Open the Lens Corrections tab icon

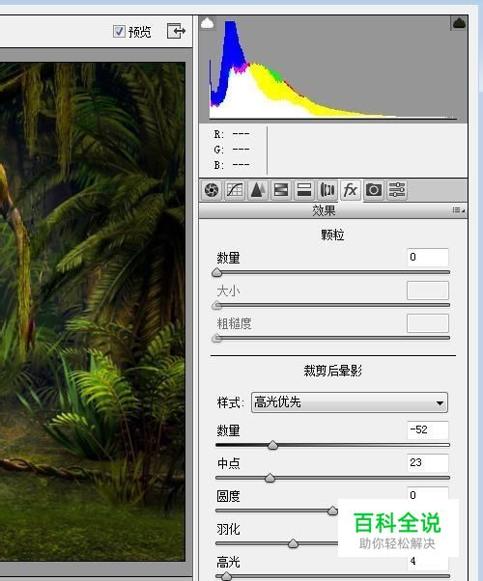click(x=327, y=190)
